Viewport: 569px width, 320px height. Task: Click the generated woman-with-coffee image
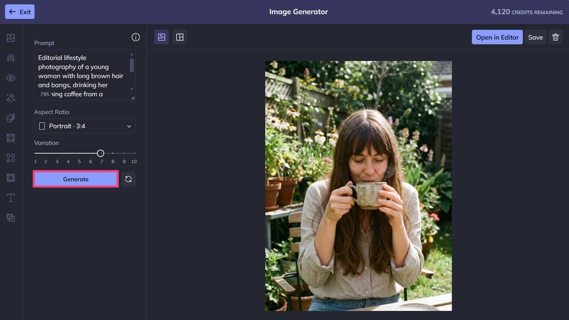pyautogui.click(x=359, y=186)
